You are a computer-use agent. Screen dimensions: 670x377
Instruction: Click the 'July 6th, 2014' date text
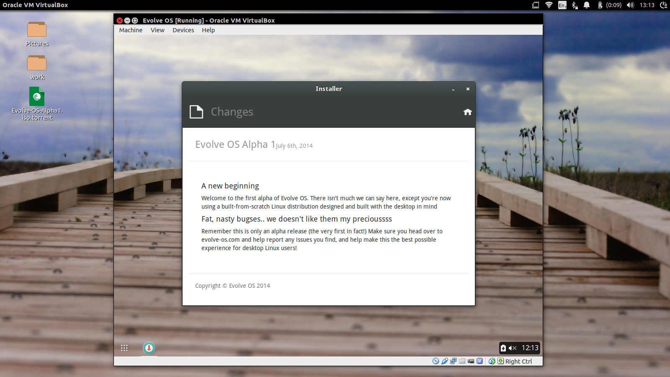tap(294, 146)
